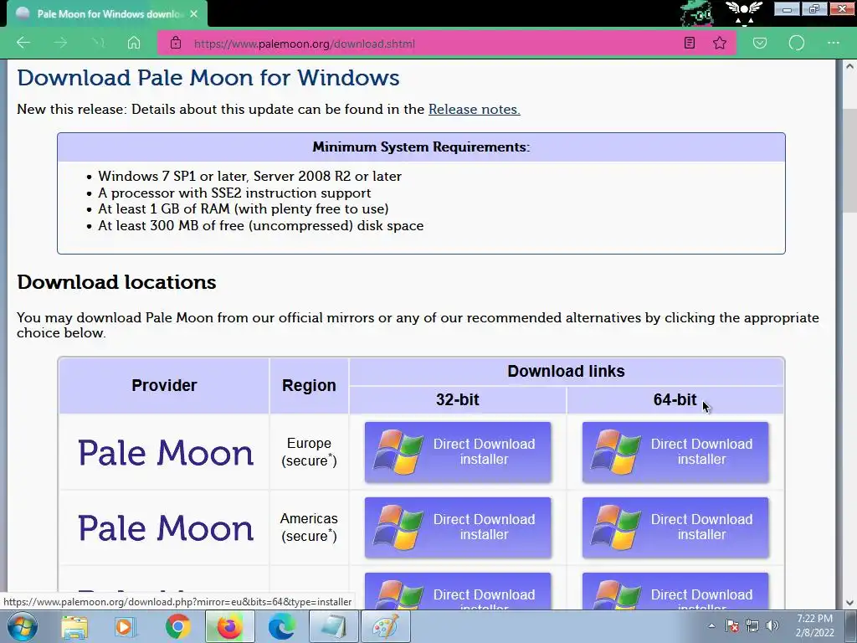Image resolution: width=857 pixels, height=643 pixels.
Task: Click the 300 MB disk space line
Action: click(261, 226)
